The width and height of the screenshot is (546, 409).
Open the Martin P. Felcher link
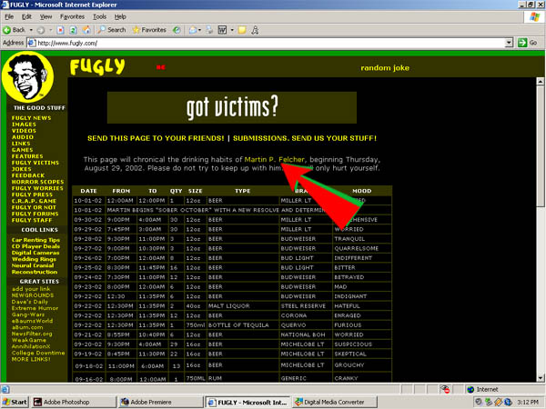(275, 160)
